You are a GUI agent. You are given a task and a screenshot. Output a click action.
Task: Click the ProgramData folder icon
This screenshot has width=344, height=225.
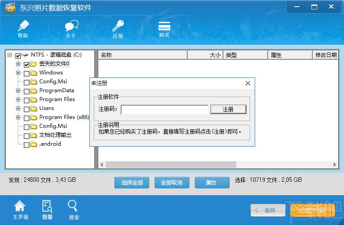coord(34,90)
